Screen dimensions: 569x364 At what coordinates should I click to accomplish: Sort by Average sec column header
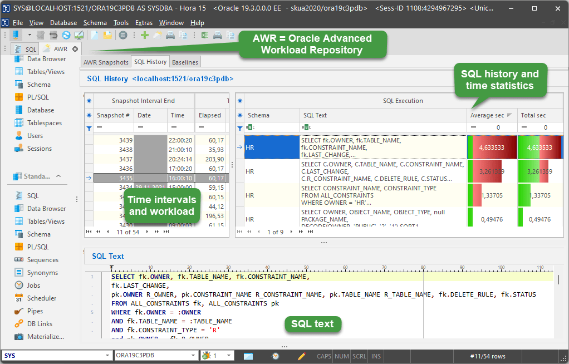(x=492, y=115)
